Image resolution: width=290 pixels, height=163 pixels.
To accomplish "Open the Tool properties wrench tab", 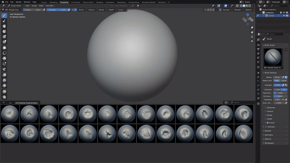I will 258,77.
